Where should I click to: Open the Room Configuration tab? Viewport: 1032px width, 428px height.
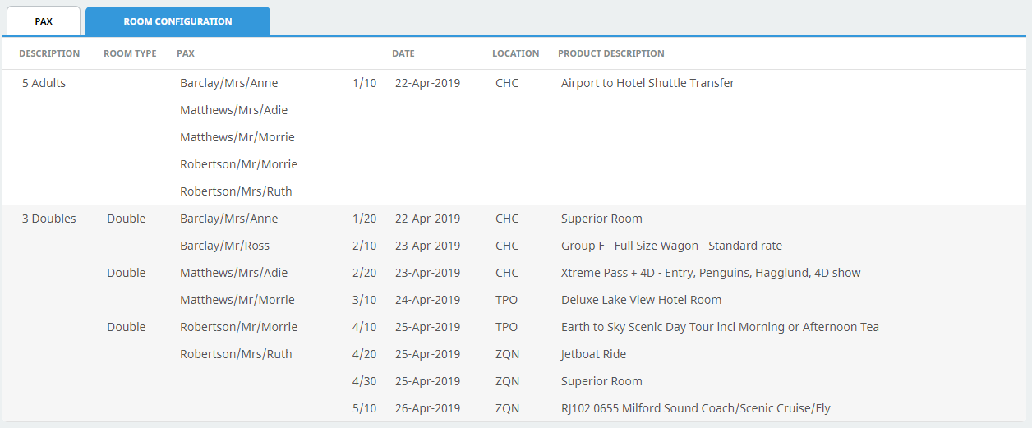177,21
